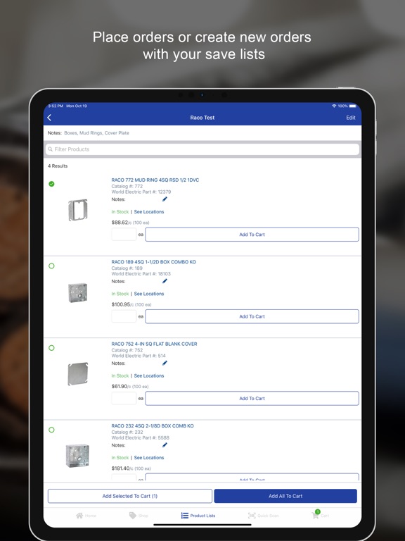Add RACO 772 mud ring to cart
This screenshot has height=541, width=405.
point(252,235)
